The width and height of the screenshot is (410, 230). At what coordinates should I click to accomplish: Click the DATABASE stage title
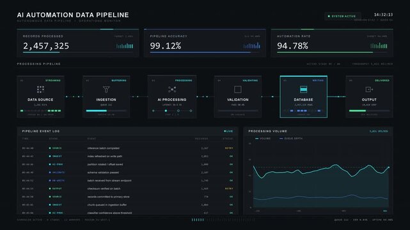point(303,100)
